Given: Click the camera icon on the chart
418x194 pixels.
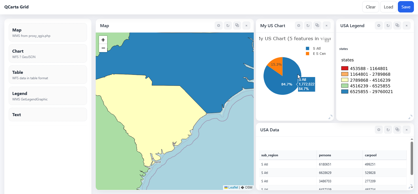Looking at the screenshot, I should point(327,40).
